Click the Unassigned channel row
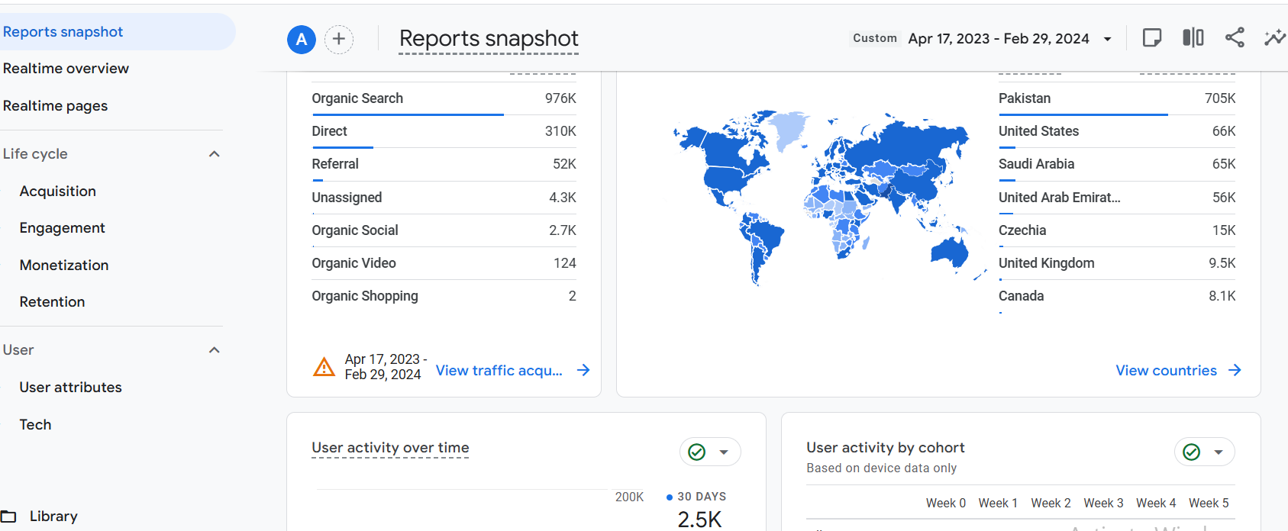Screen dimensions: 1288x531 pyautogui.click(x=444, y=198)
